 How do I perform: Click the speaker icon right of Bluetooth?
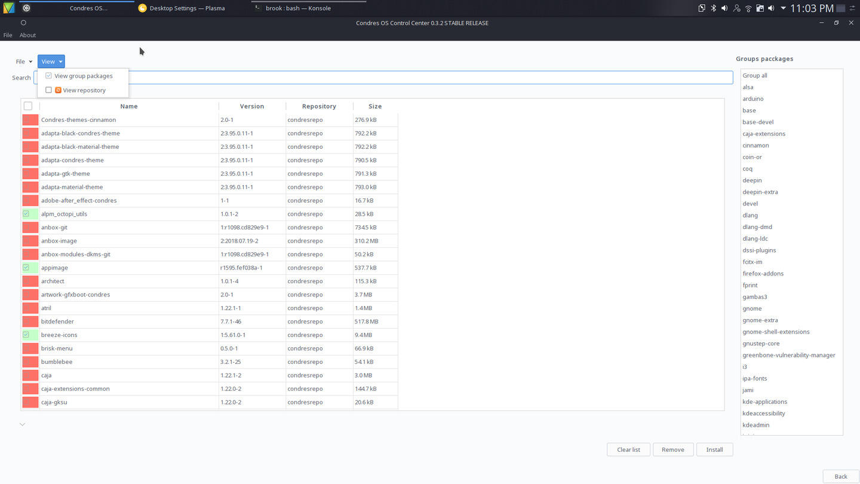(724, 8)
